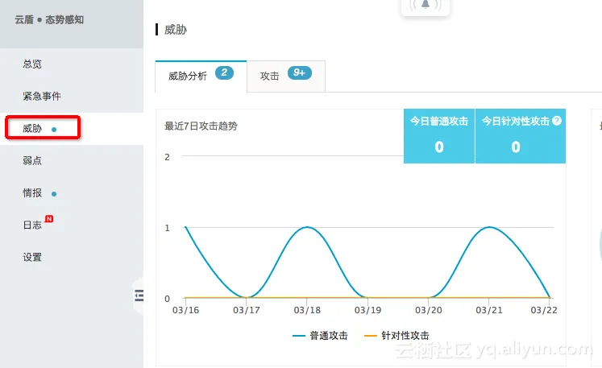This screenshot has width=602, height=368.
Task: Go to 紧急事件 in the sidebar
Action: (42, 96)
